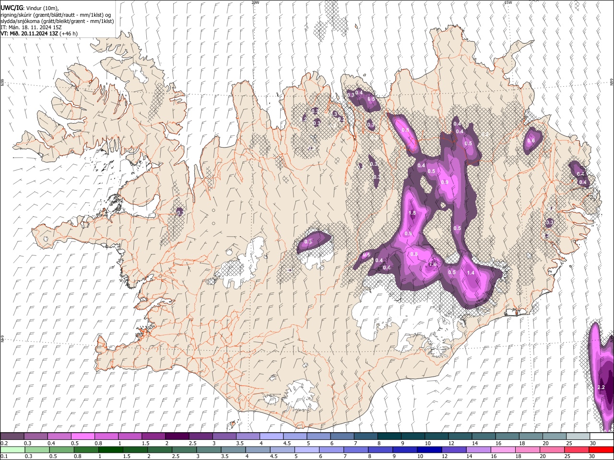Click the bright pink 0.5–0.8 snow legend swatch

point(83,437)
